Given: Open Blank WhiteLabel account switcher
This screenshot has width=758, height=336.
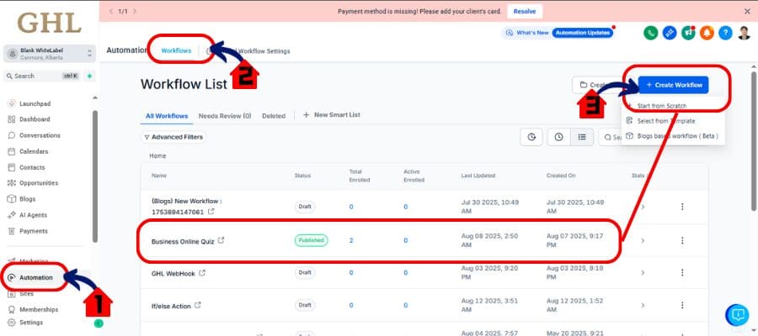Looking at the screenshot, I should click(x=50, y=54).
